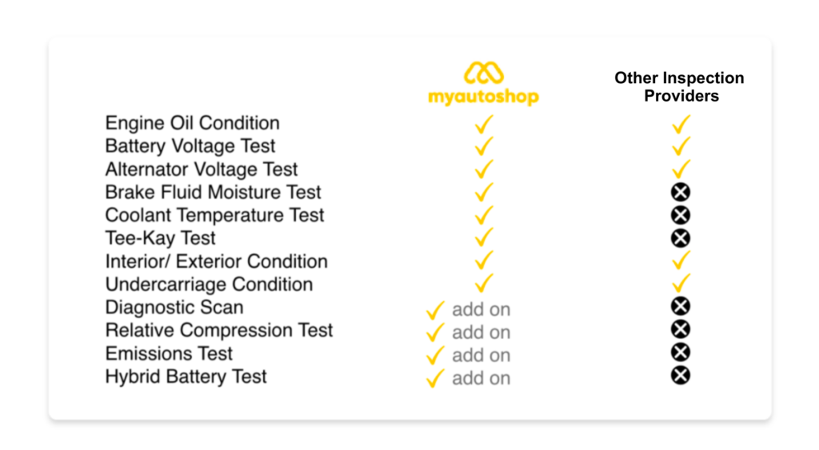The height and width of the screenshot is (450, 819).
Task: Click Other Providers X icon for Diagnostic Scan
Action: pos(681,306)
